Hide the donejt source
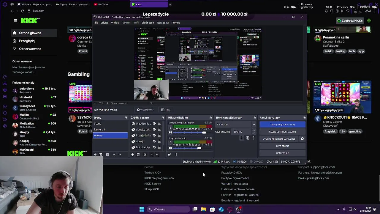Screen dimensions: 380x214 point(154,141)
